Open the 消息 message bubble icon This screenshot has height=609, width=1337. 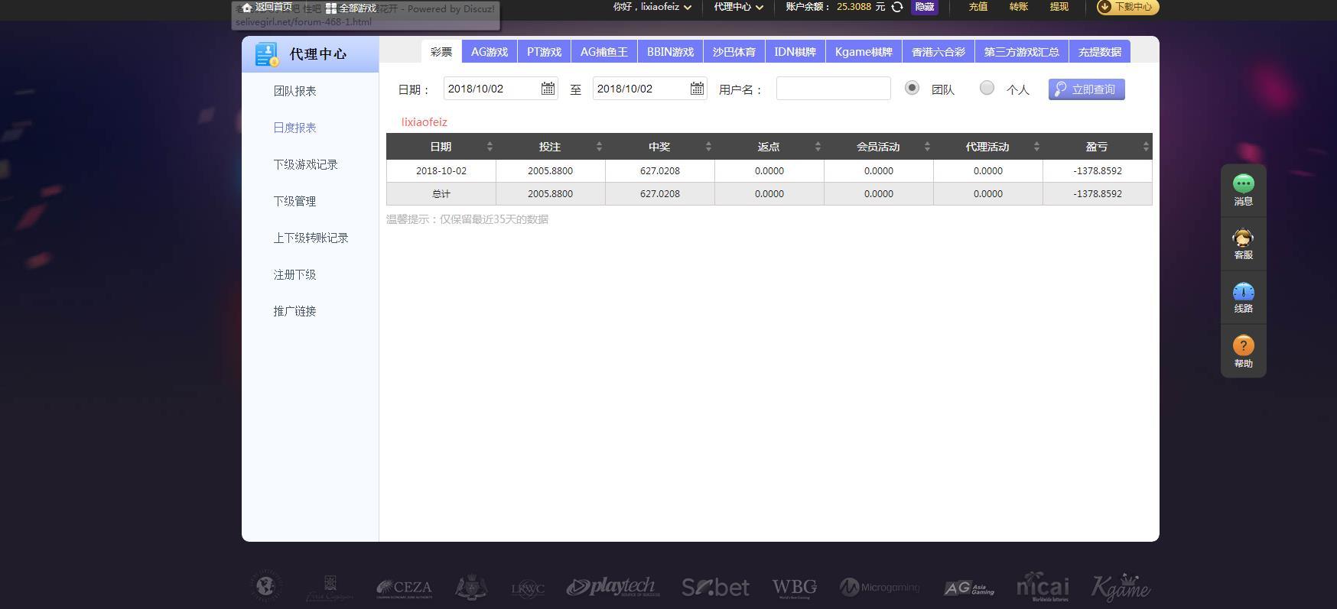click(1244, 183)
